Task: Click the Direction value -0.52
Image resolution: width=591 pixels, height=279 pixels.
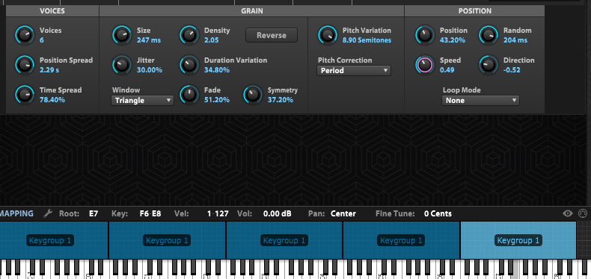Action: coord(512,70)
